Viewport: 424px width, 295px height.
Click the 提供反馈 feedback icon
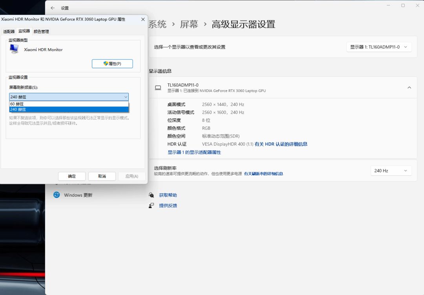click(152, 206)
